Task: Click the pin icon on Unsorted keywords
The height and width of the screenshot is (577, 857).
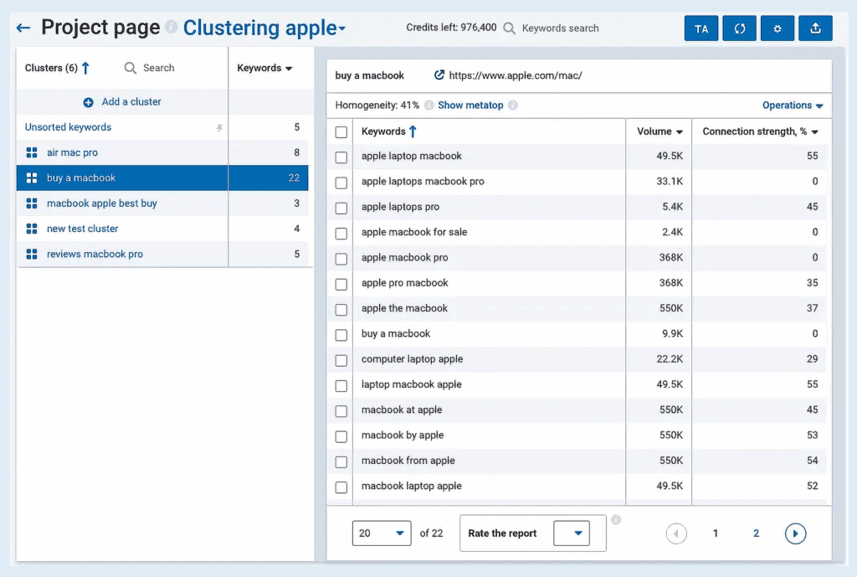Action: point(220,128)
